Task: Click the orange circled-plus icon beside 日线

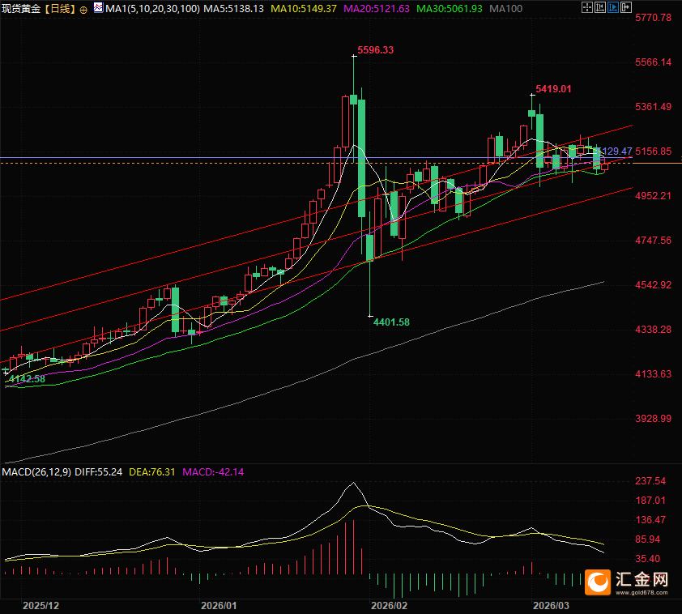Action: click(x=83, y=10)
